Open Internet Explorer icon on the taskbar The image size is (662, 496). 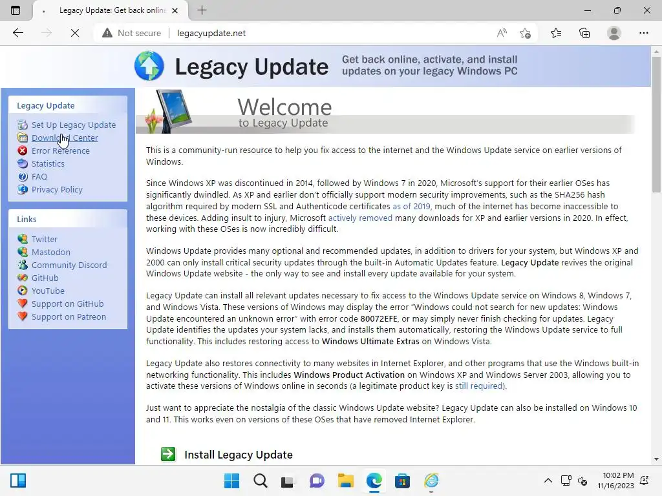pos(431,480)
